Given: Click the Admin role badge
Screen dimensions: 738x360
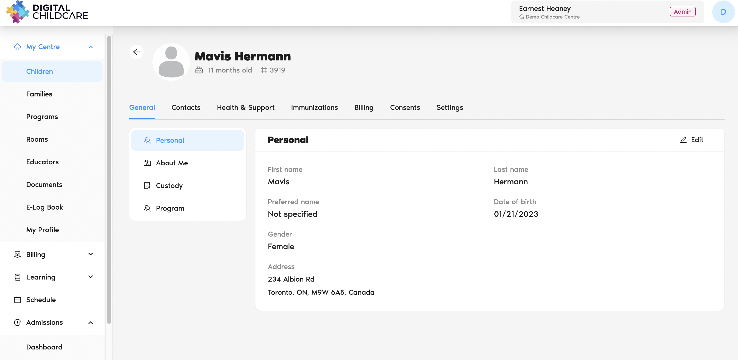Looking at the screenshot, I should (x=682, y=12).
